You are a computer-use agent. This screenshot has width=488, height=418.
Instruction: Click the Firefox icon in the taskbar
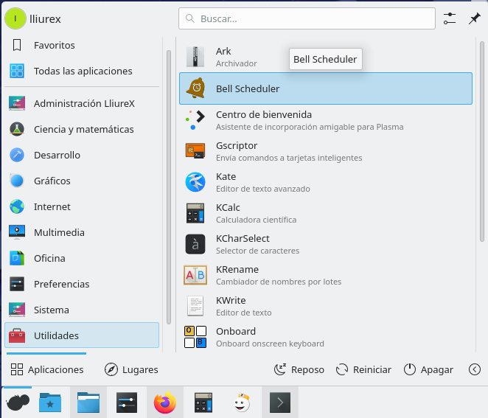click(165, 403)
